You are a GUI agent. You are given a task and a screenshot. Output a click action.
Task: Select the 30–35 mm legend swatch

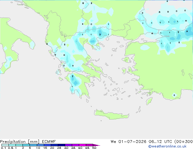(x=68, y=145)
